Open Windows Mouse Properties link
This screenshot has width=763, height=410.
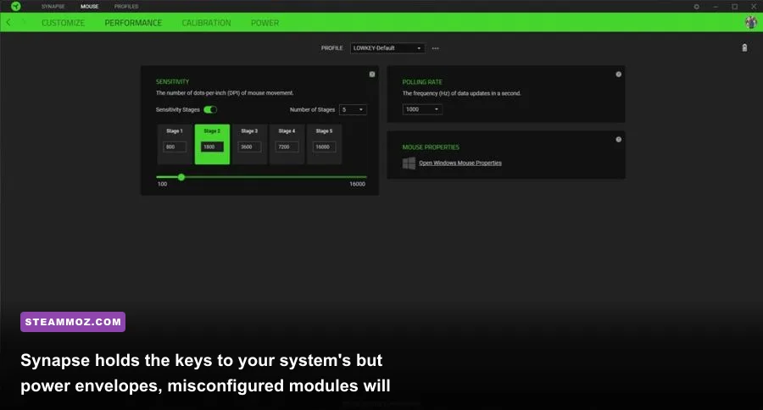pos(460,163)
